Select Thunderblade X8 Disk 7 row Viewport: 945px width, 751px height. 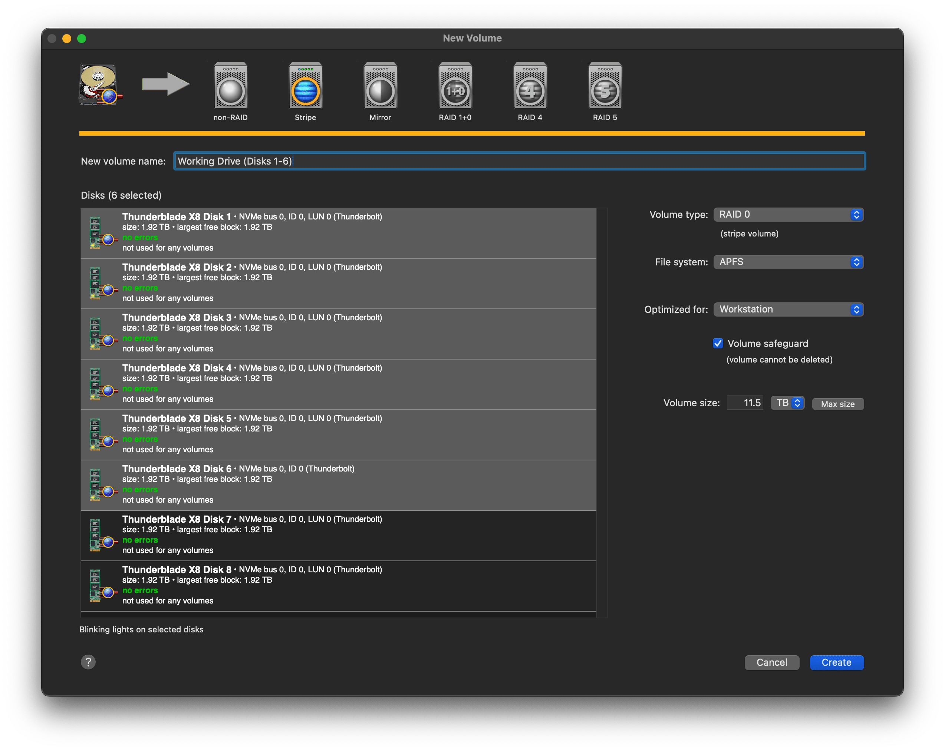pos(337,535)
